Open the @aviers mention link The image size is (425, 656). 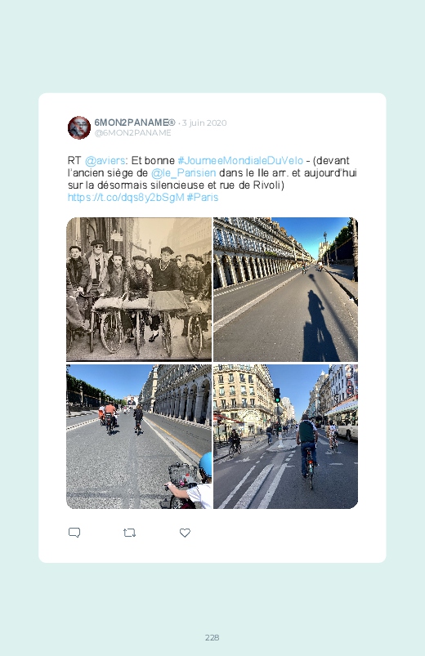click(105, 161)
